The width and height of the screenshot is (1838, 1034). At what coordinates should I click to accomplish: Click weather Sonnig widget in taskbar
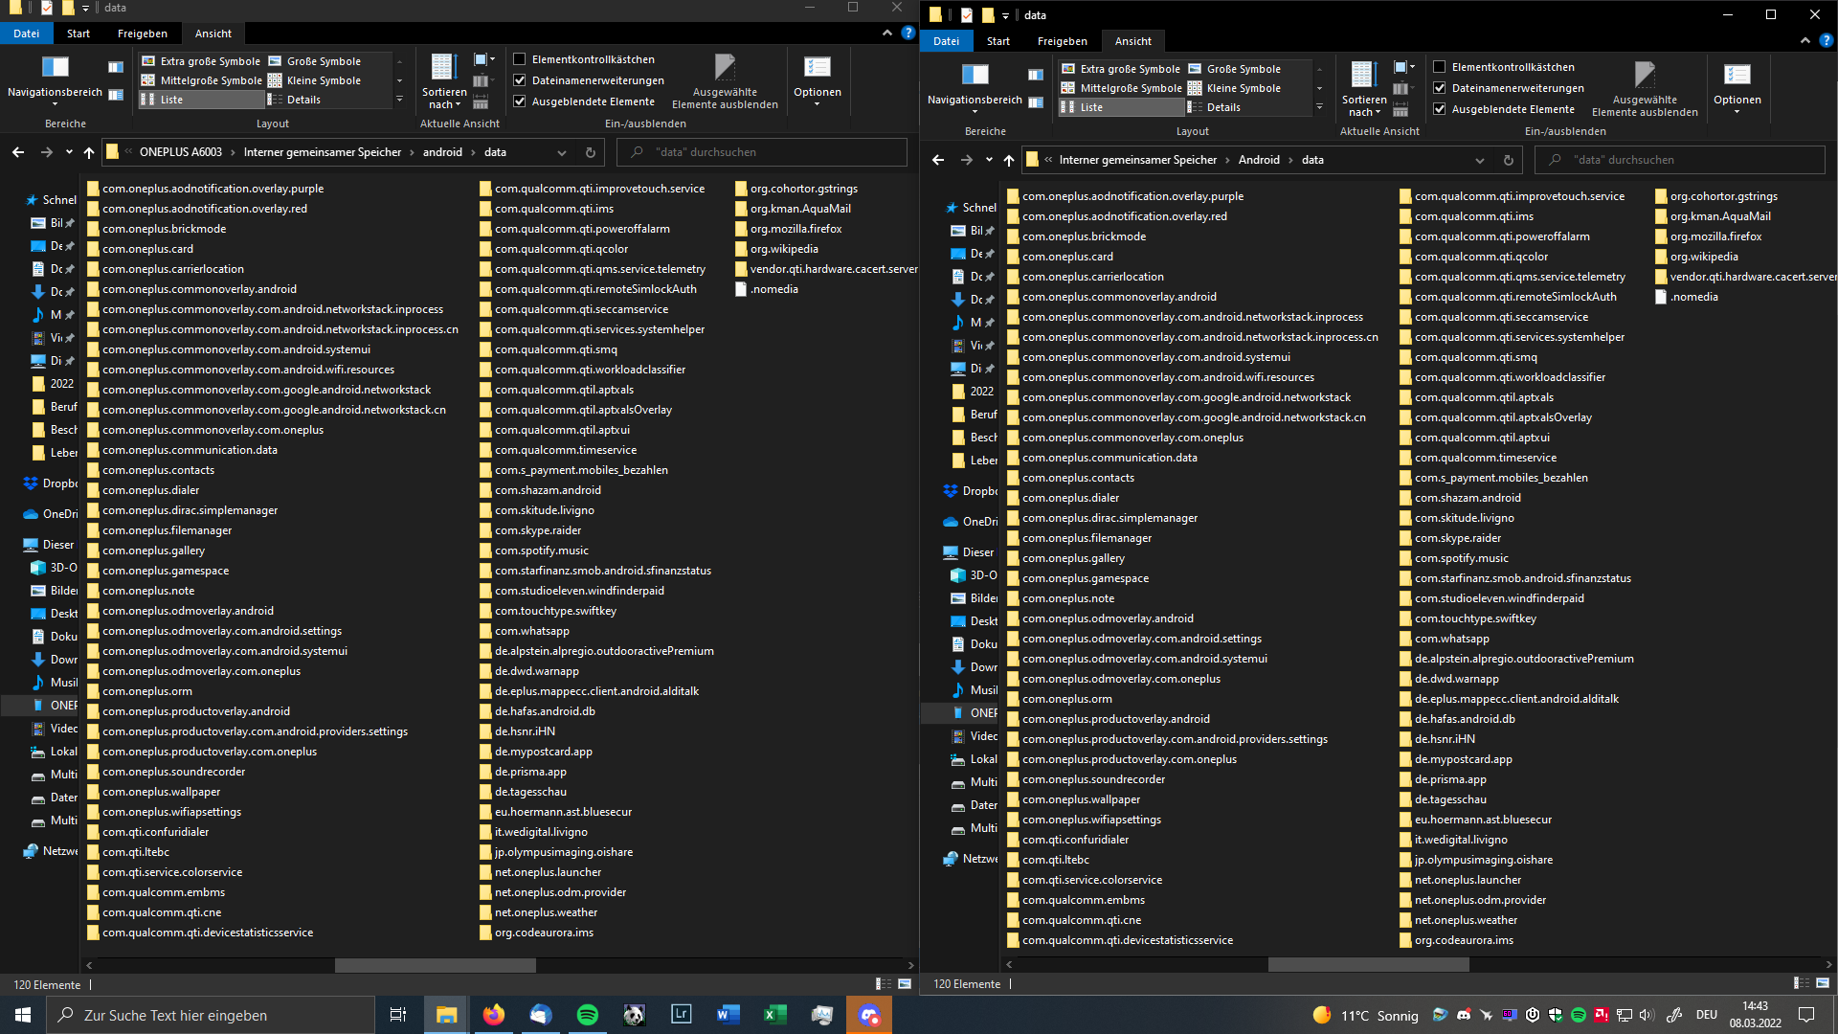1366,1015
